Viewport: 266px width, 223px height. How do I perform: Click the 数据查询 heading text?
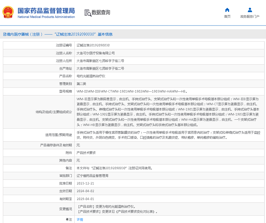(x=101, y=12)
